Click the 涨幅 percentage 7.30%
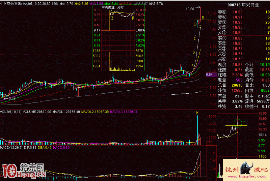 coord(237,75)
